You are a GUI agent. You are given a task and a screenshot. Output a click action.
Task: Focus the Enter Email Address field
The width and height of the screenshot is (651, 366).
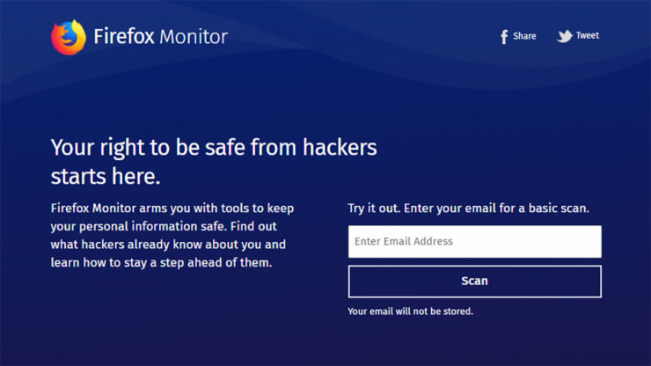474,241
